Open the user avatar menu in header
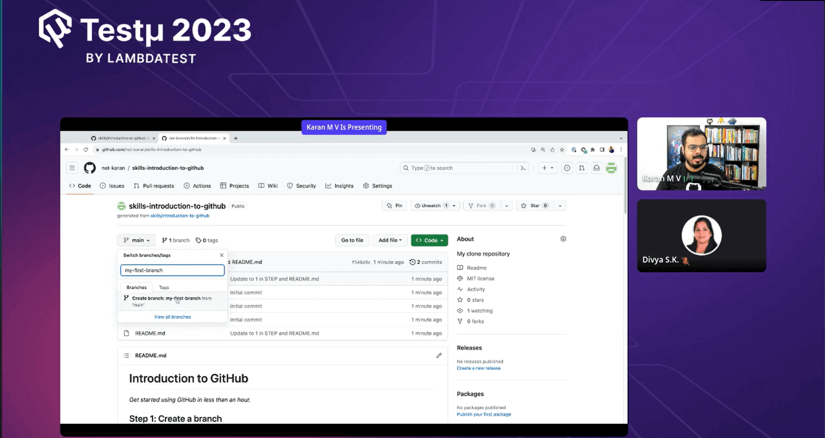Image resolution: width=825 pixels, height=438 pixels. click(x=611, y=168)
